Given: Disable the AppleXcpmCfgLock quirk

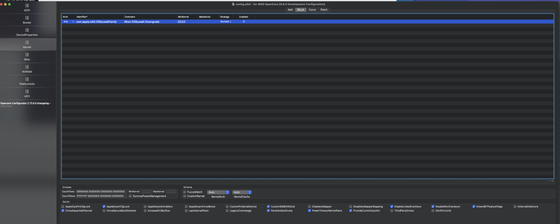Looking at the screenshot, I should pyautogui.click(x=104, y=207).
